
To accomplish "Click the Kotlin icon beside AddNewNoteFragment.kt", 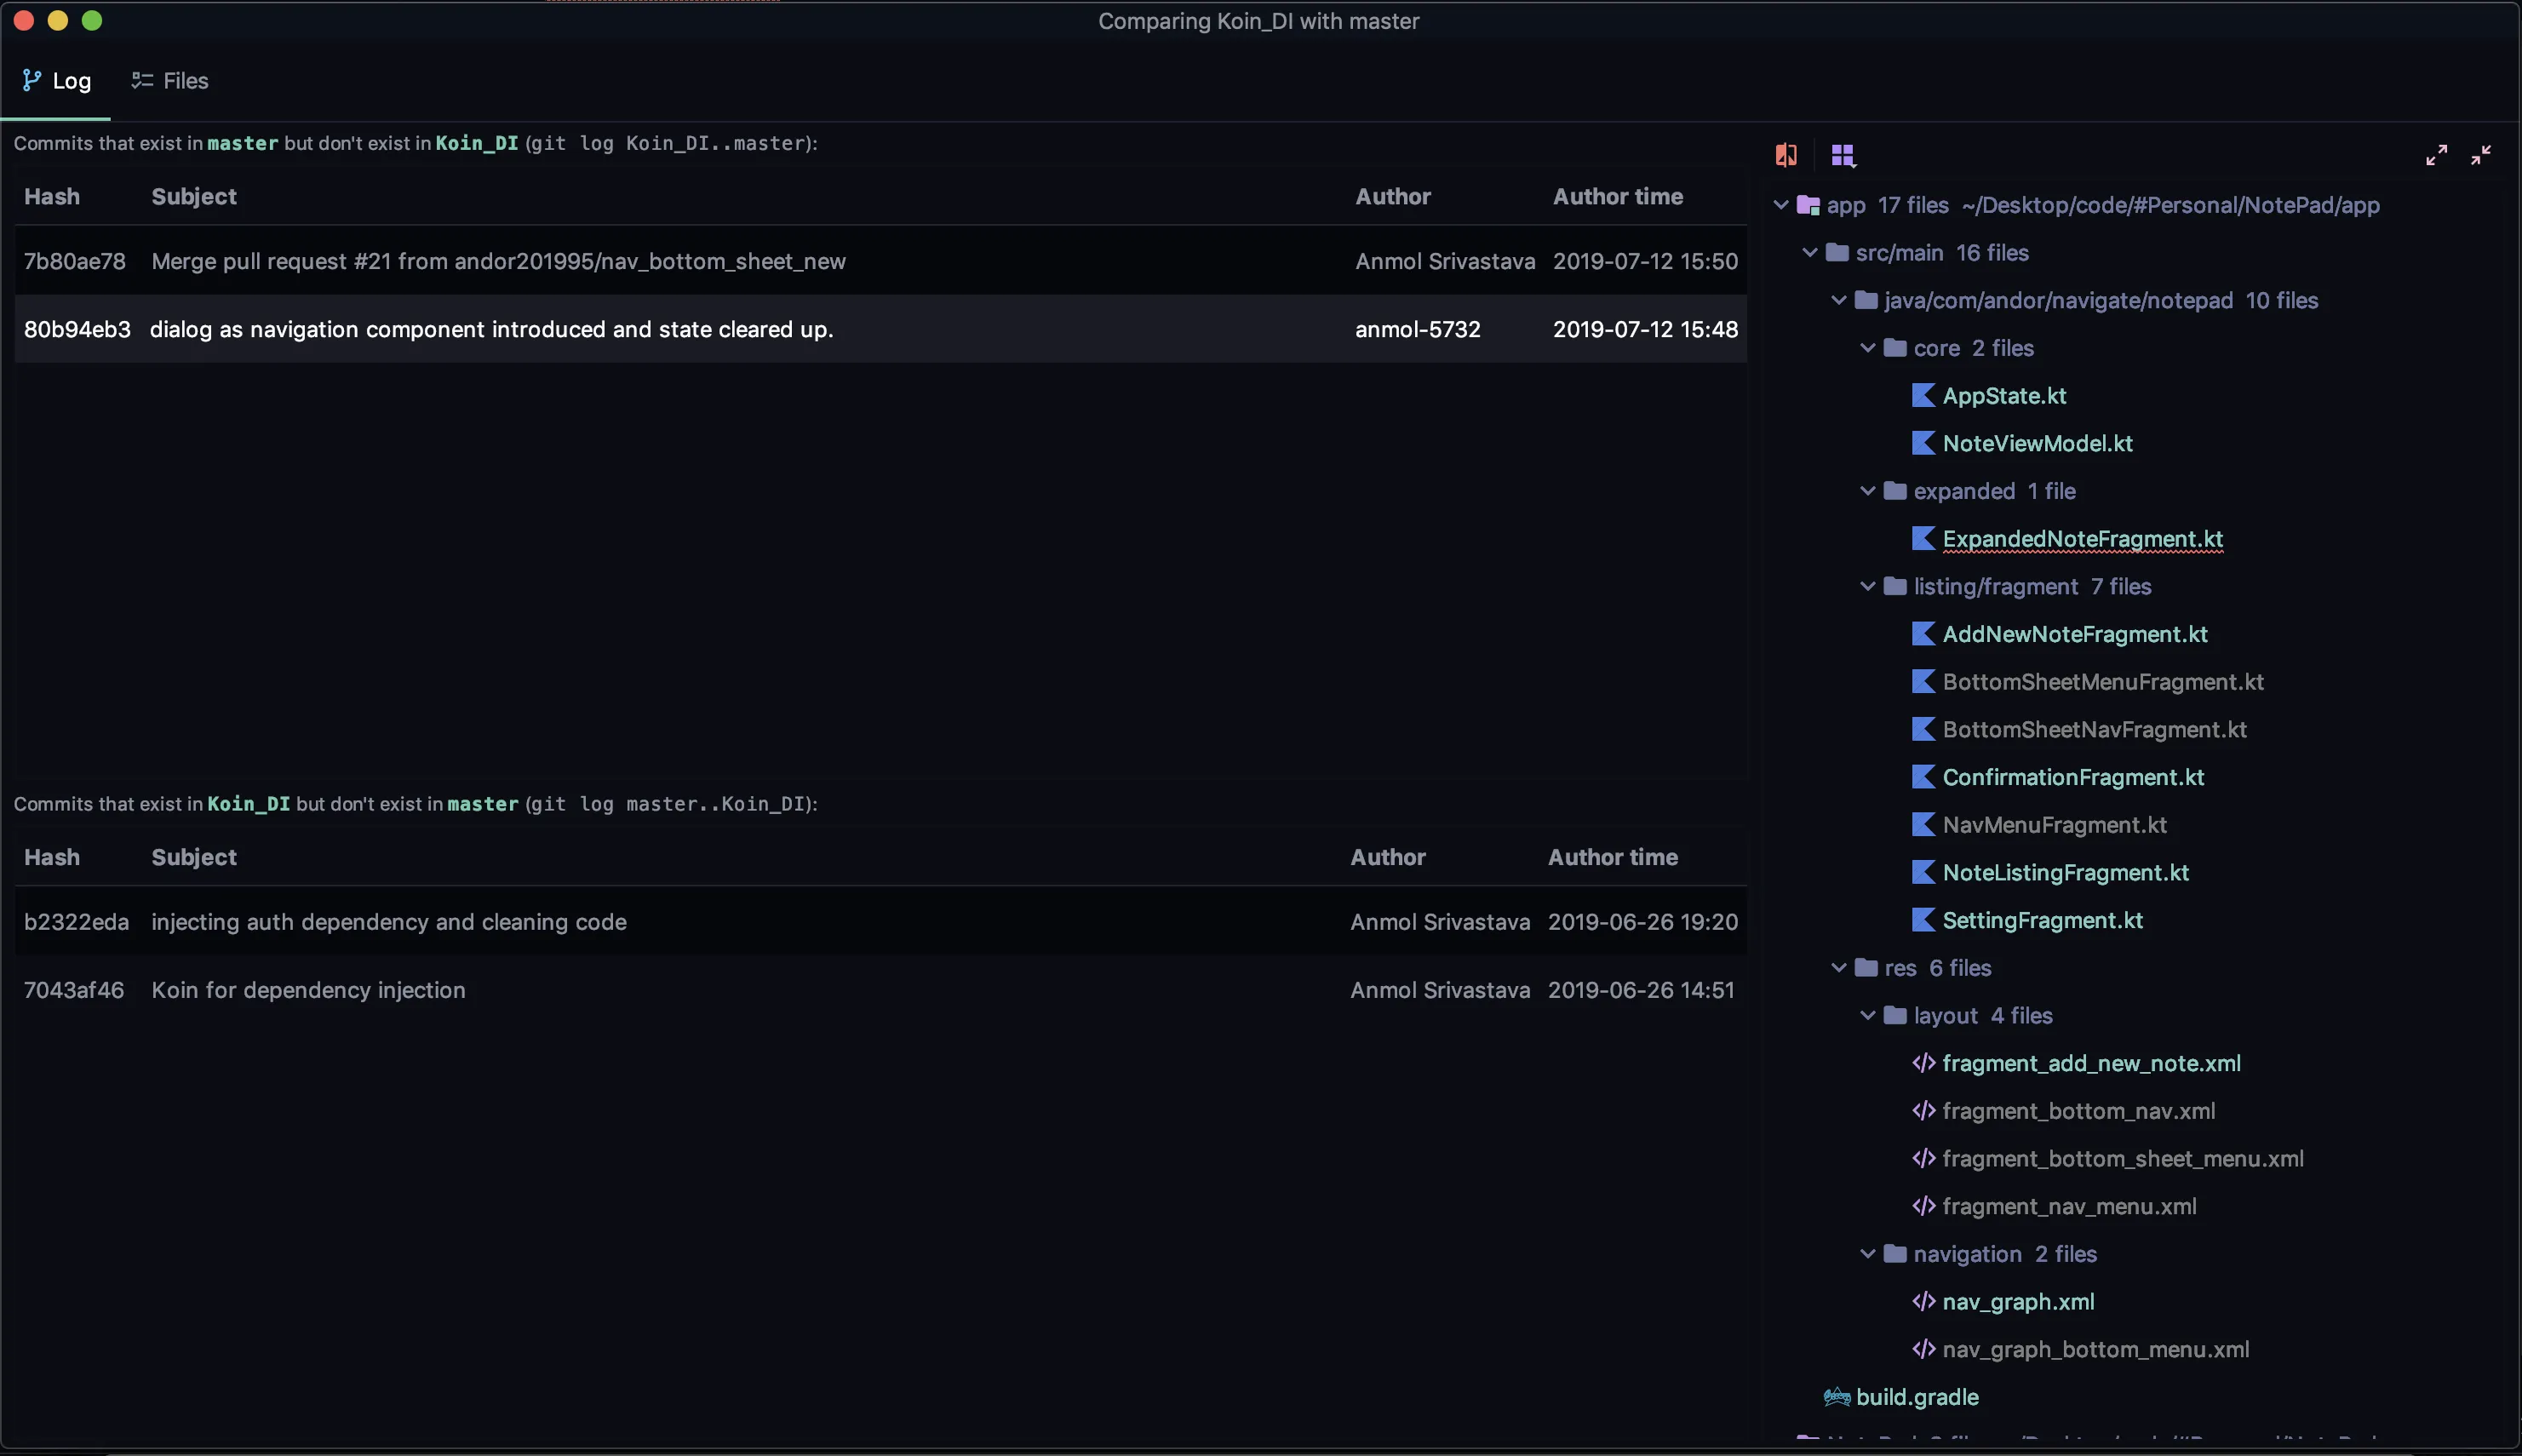I will coord(1923,634).
